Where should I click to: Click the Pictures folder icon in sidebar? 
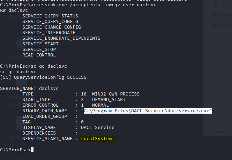coord(217,3)
